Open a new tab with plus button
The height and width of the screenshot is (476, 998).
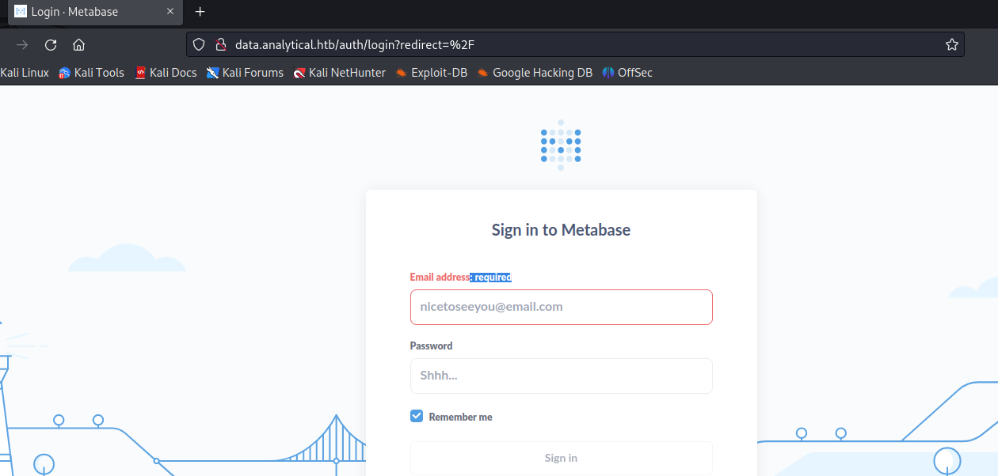200,12
